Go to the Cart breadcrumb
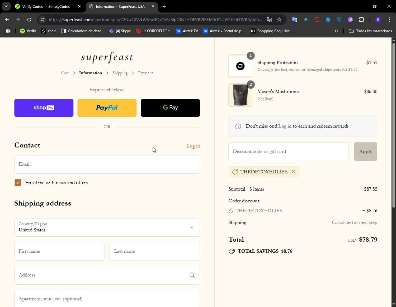The image size is (396, 307). click(65, 73)
